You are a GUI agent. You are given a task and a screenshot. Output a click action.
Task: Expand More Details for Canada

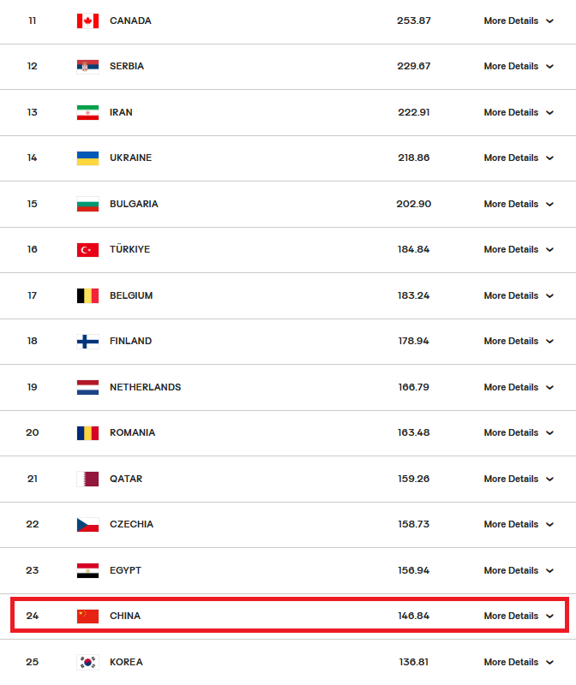click(519, 21)
